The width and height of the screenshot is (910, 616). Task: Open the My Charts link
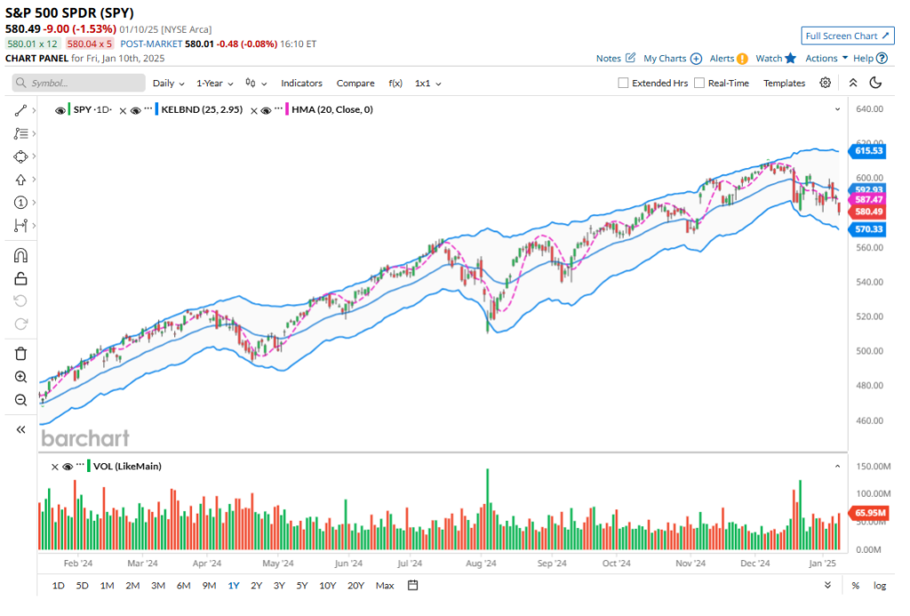click(x=672, y=58)
